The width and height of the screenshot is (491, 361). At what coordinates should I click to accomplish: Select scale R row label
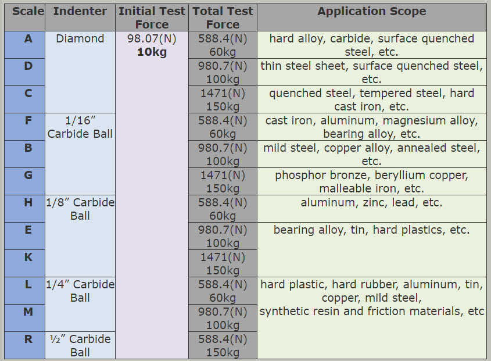tap(25, 345)
